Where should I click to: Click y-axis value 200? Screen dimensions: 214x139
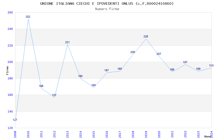coord(10,62)
